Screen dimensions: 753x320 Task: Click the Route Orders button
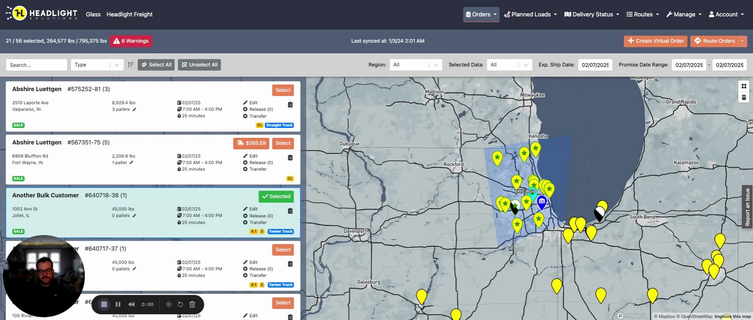point(714,41)
